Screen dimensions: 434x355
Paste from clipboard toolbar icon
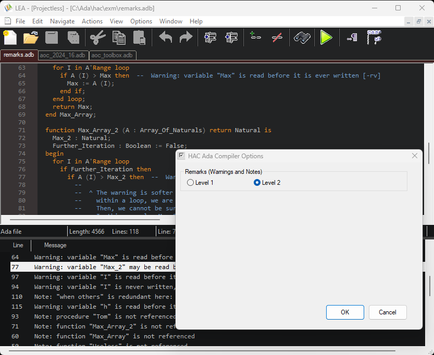pos(139,37)
